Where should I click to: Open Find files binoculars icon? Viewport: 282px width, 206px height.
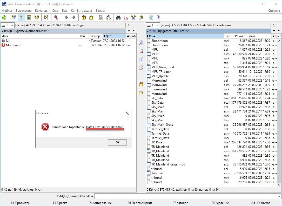click(x=118, y=17)
